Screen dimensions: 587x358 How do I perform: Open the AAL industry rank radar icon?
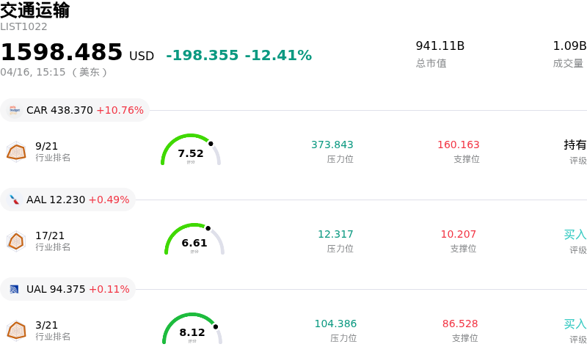tap(16, 241)
